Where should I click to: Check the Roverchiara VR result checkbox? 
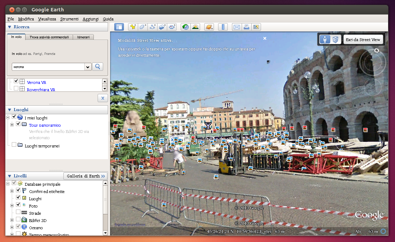pos(16,88)
